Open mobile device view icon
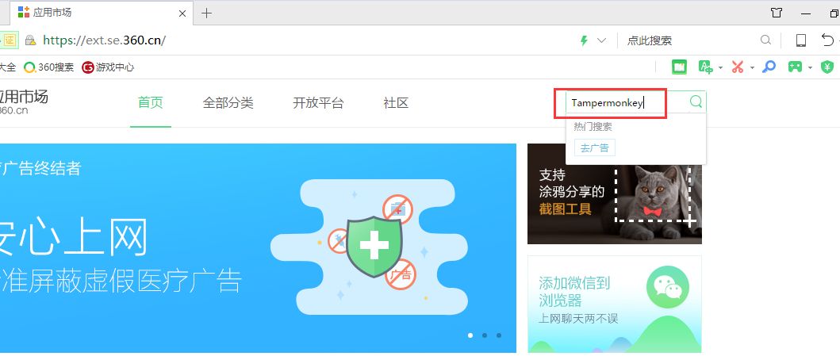840x360 pixels. (801, 40)
